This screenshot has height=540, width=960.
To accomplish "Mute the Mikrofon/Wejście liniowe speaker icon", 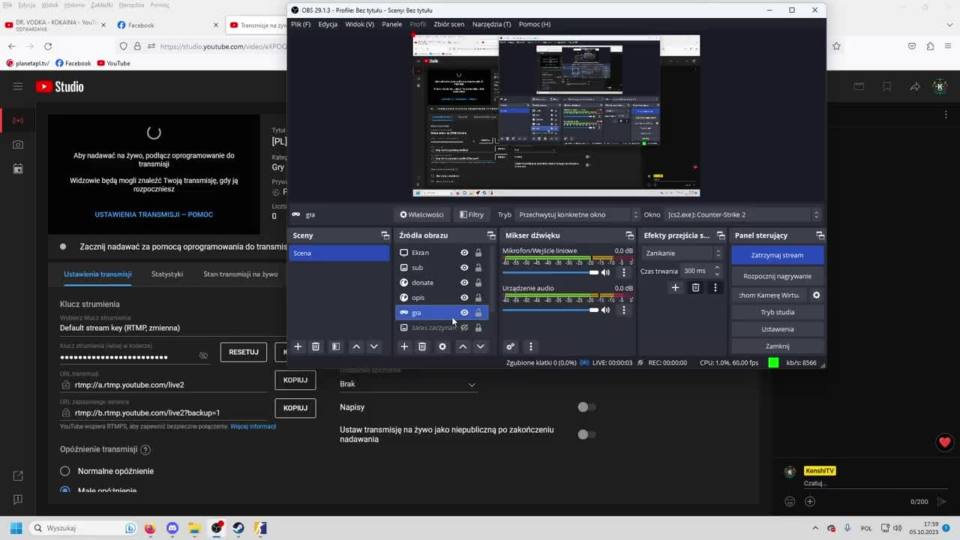I will click(606, 272).
